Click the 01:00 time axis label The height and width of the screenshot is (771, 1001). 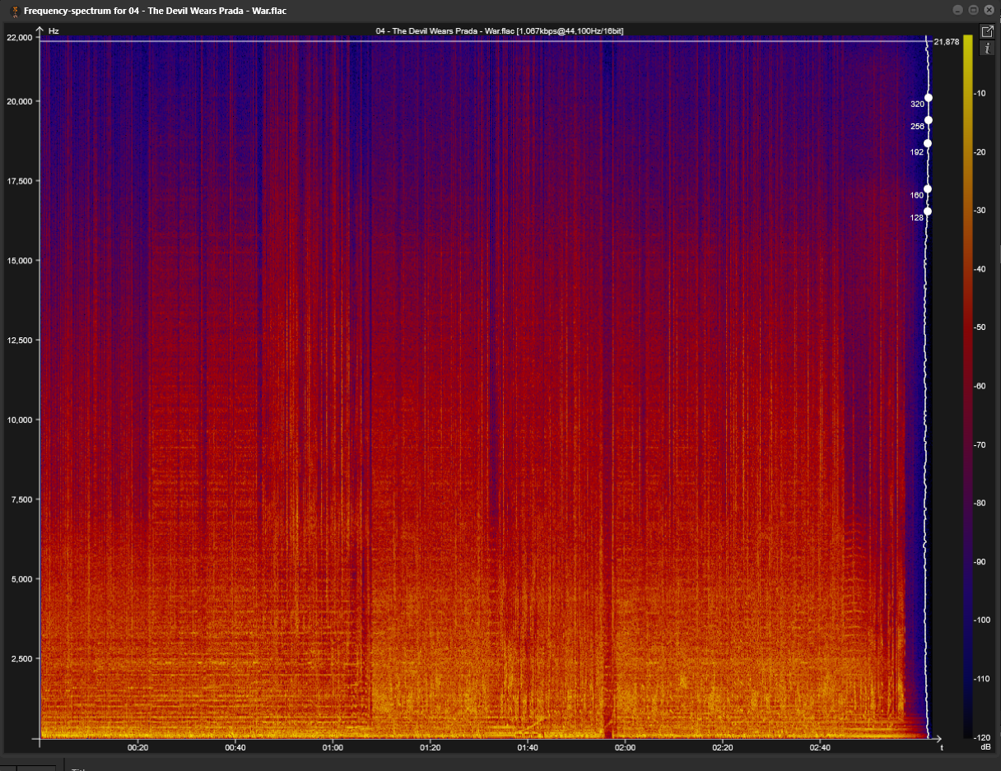(x=333, y=748)
